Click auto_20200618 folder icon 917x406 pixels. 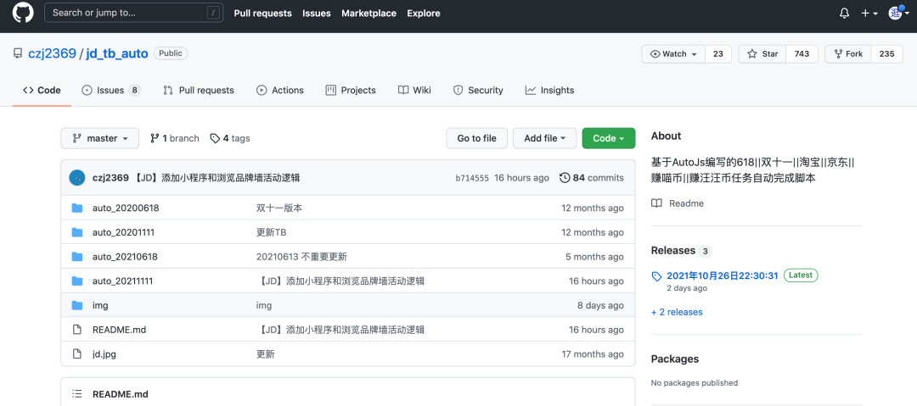pyautogui.click(x=77, y=208)
